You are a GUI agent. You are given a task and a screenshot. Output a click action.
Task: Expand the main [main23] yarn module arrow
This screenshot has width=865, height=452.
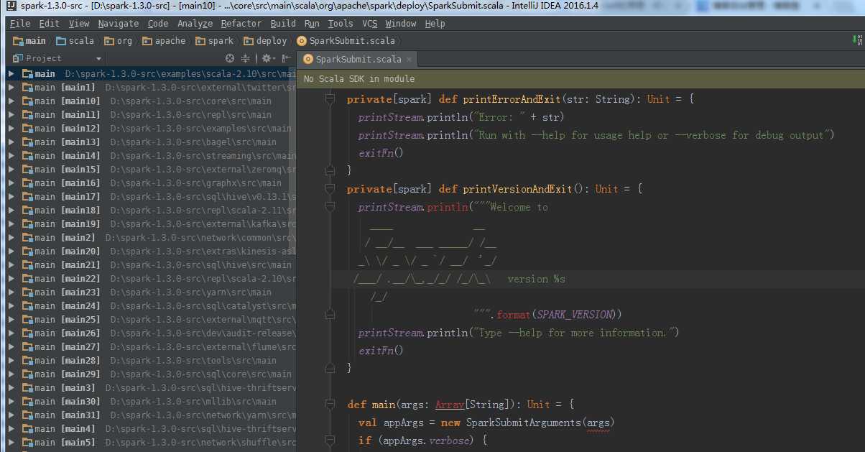[11, 292]
